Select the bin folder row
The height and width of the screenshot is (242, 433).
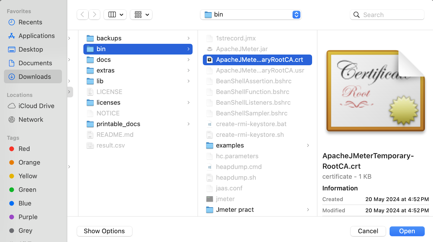coord(138,49)
